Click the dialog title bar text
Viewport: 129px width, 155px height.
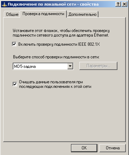[x=53, y=4]
